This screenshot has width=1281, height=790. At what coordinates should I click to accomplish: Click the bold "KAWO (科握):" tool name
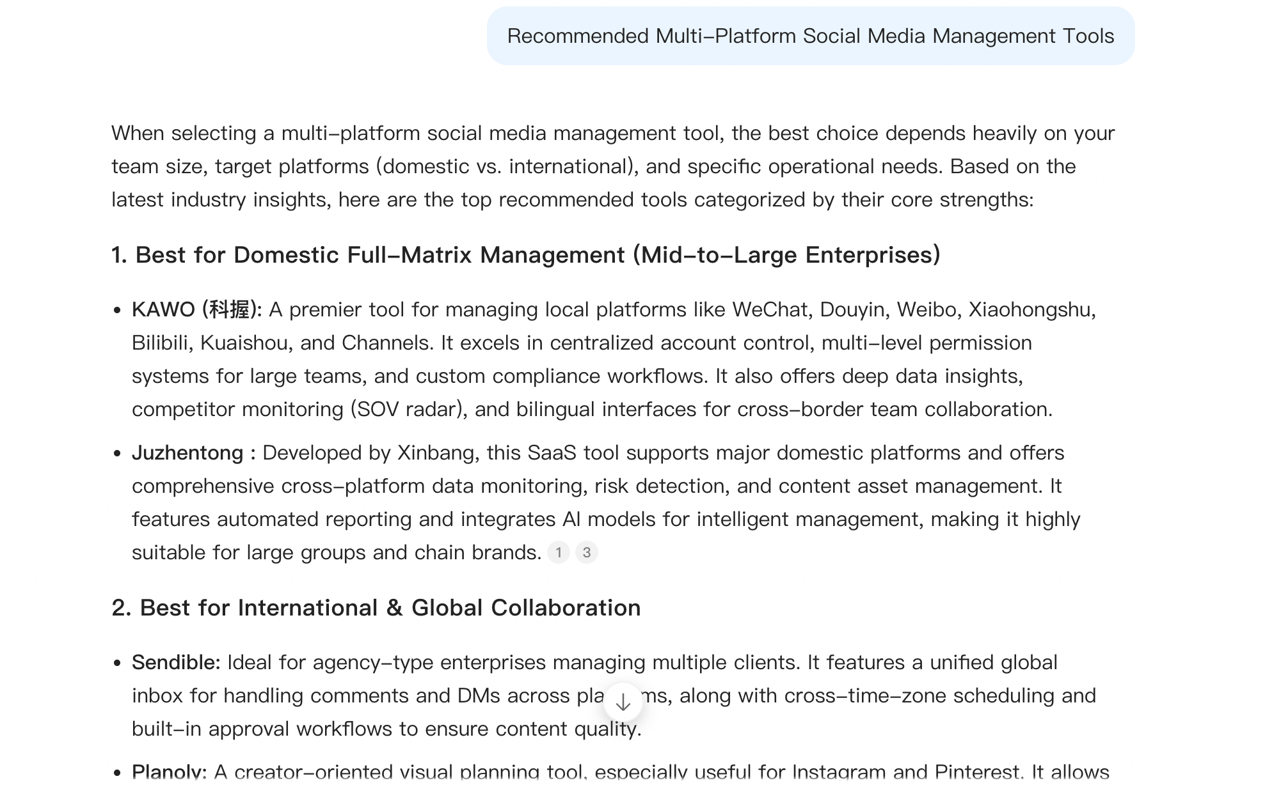pos(197,309)
